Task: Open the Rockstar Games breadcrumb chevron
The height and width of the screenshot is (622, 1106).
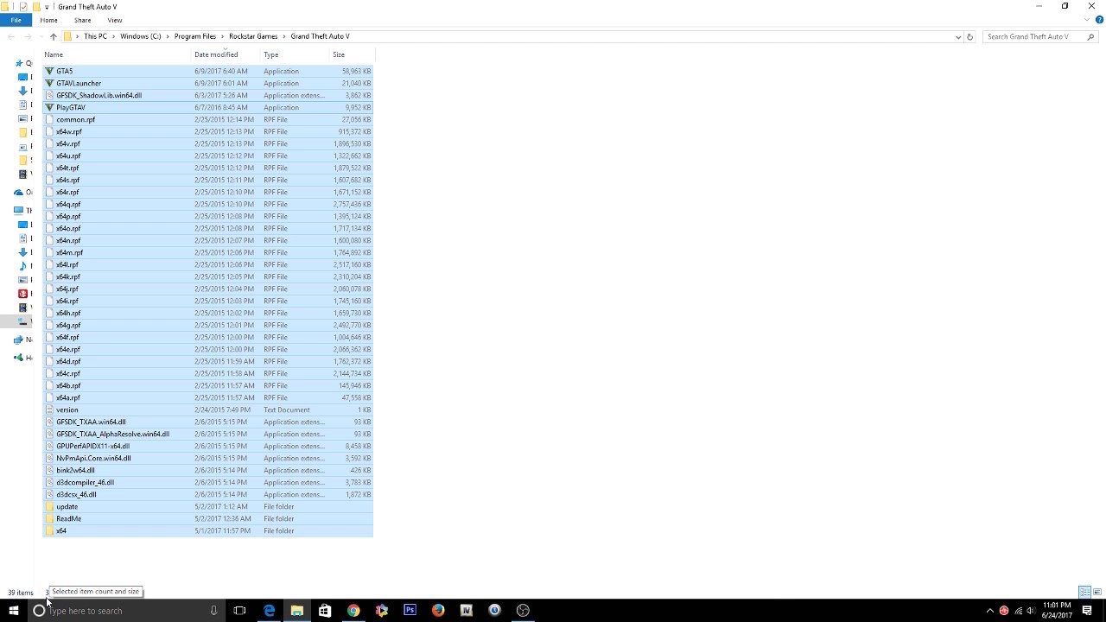Action: point(283,36)
